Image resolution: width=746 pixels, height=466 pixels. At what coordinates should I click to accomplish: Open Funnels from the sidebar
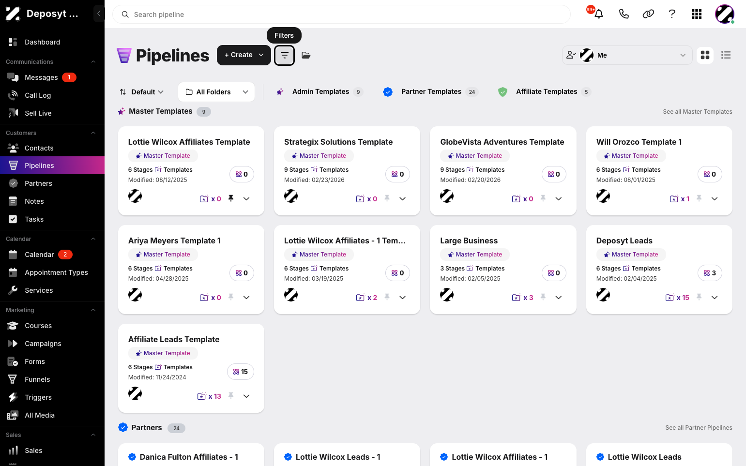[x=52, y=379]
